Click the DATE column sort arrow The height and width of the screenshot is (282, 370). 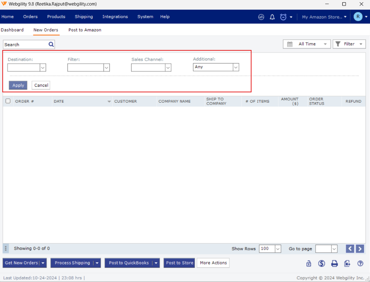pyautogui.click(x=109, y=102)
